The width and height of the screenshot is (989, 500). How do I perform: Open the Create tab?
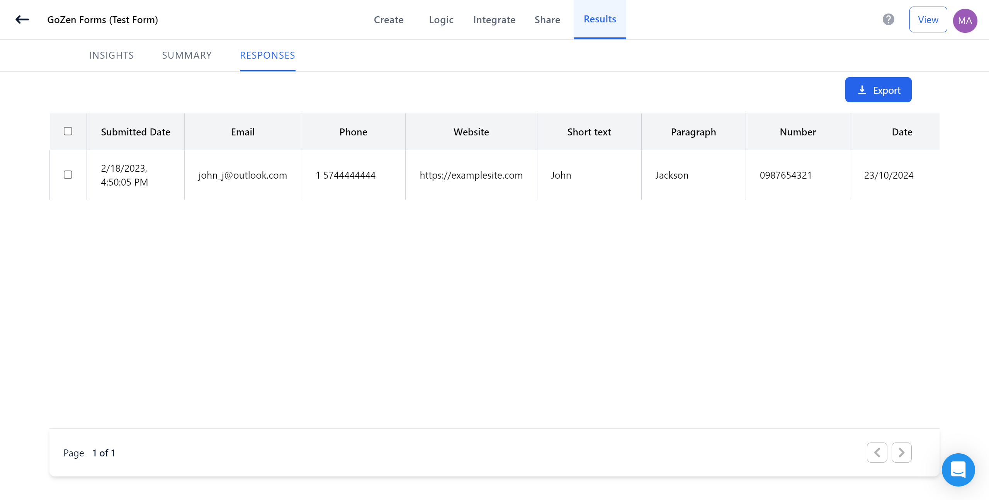[389, 20]
